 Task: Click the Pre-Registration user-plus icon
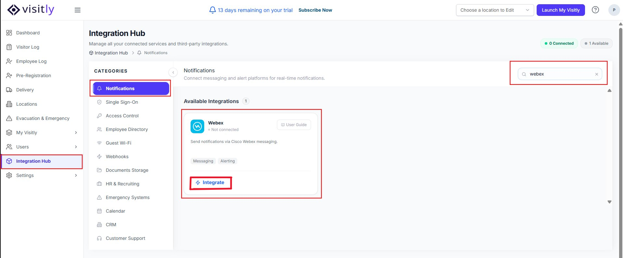(9, 76)
